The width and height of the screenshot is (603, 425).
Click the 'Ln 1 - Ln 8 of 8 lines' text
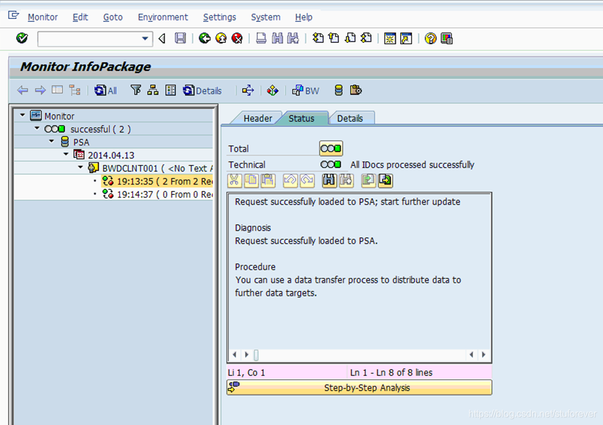[x=391, y=373]
